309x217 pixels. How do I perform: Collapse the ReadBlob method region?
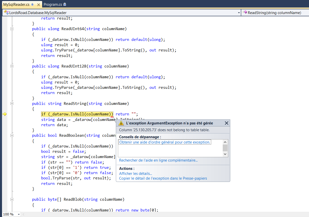tap(12, 199)
